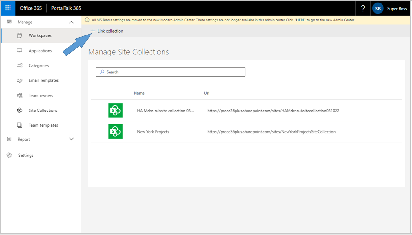Open Team templates in the sidebar
412x235 pixels.
pos(43,125)
